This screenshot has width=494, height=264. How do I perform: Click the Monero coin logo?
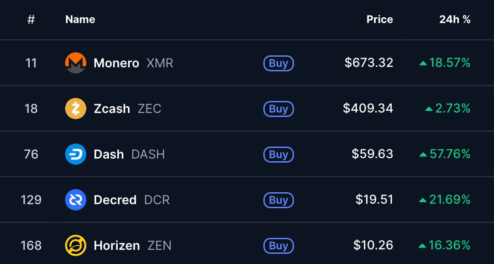(75, 63)
